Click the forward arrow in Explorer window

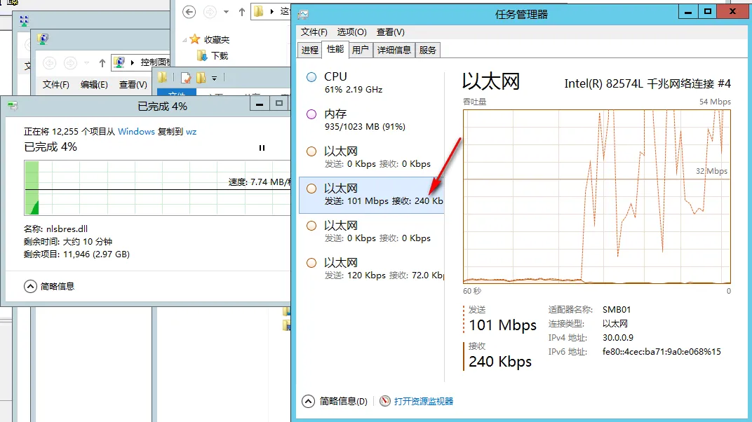pos(210,12)
